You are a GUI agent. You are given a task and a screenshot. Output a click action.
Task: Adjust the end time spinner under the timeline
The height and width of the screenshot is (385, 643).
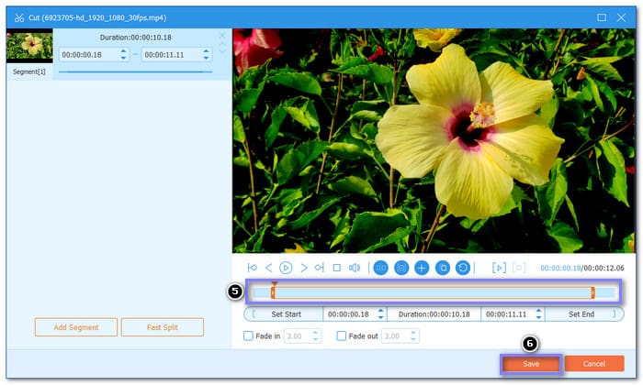click(538, 313)
